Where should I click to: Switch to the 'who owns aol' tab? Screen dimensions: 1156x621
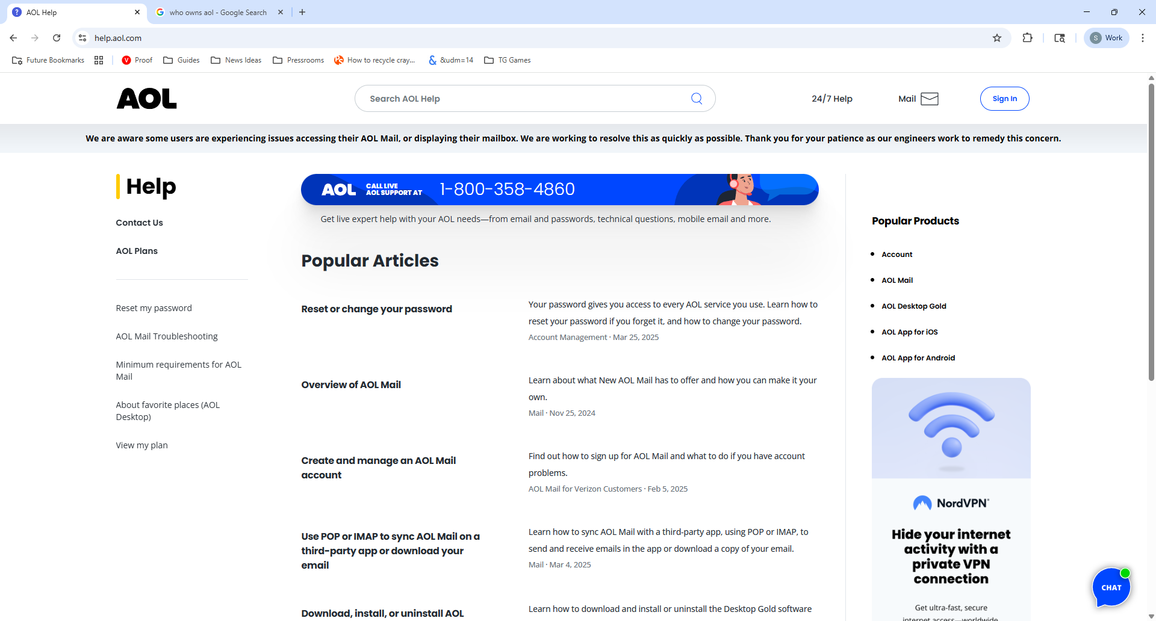point(217,12)
